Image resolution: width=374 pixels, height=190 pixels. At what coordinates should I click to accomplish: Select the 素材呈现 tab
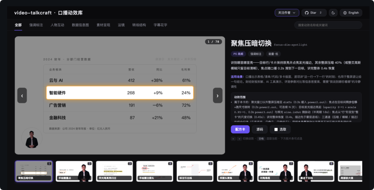pyautogui.click(x=103, y=25)
